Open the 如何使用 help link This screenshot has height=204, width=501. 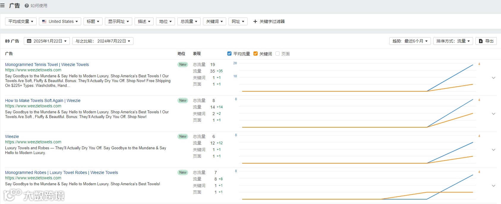[x=36, y=6]
